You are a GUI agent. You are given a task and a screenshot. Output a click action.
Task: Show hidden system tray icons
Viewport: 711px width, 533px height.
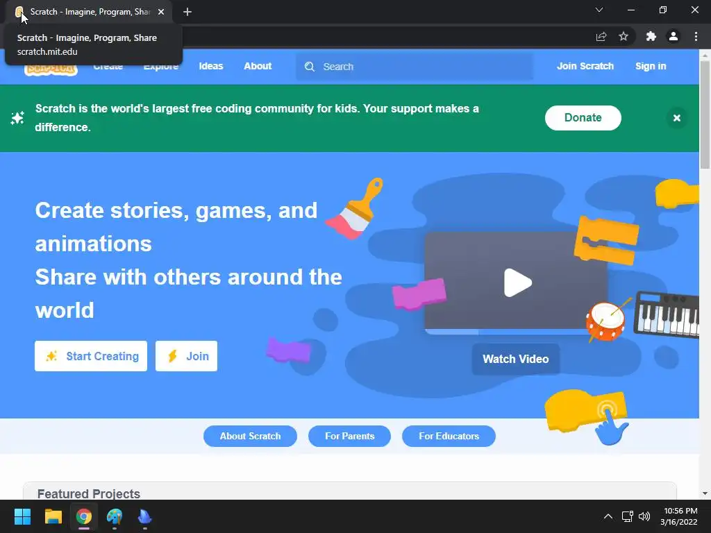pyautogui.click(x=608, y=516)
